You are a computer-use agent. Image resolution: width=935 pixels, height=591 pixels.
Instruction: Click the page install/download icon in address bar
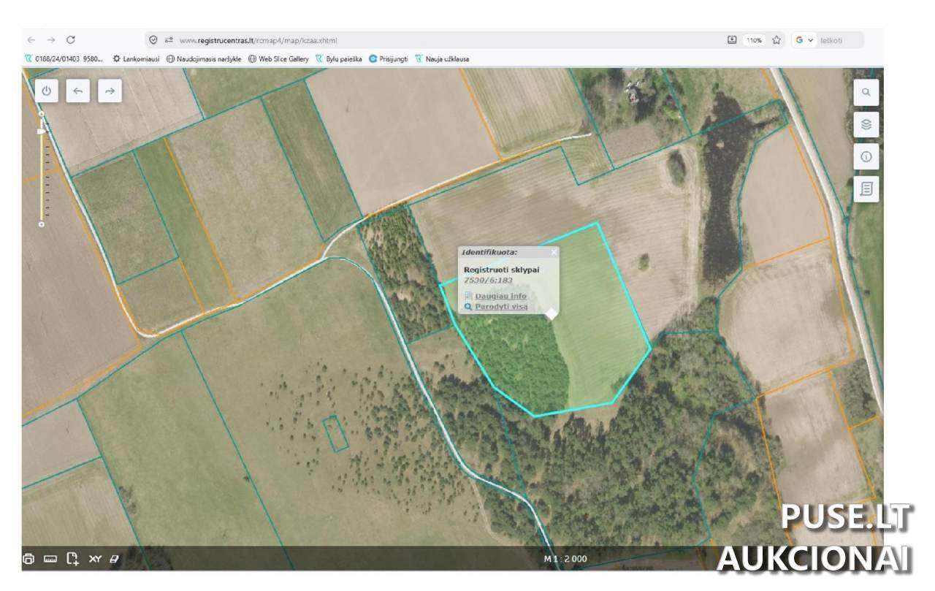click(x=732, y=40)
